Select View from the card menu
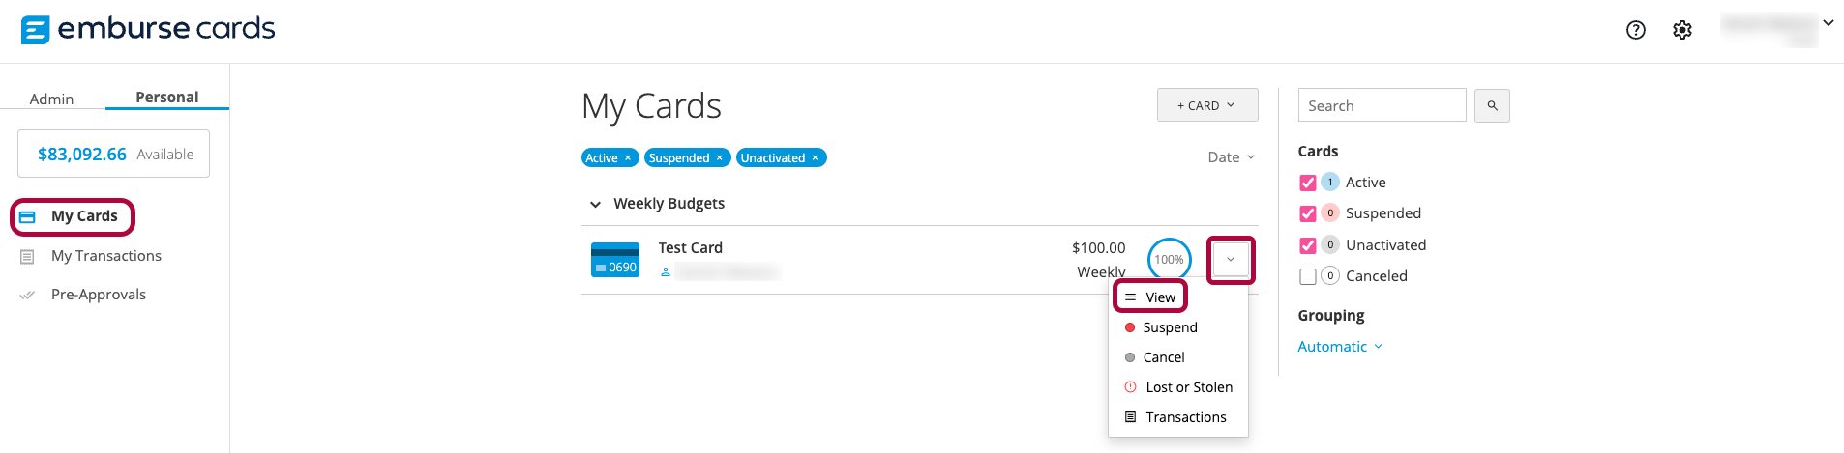 tap(1160, 297)
